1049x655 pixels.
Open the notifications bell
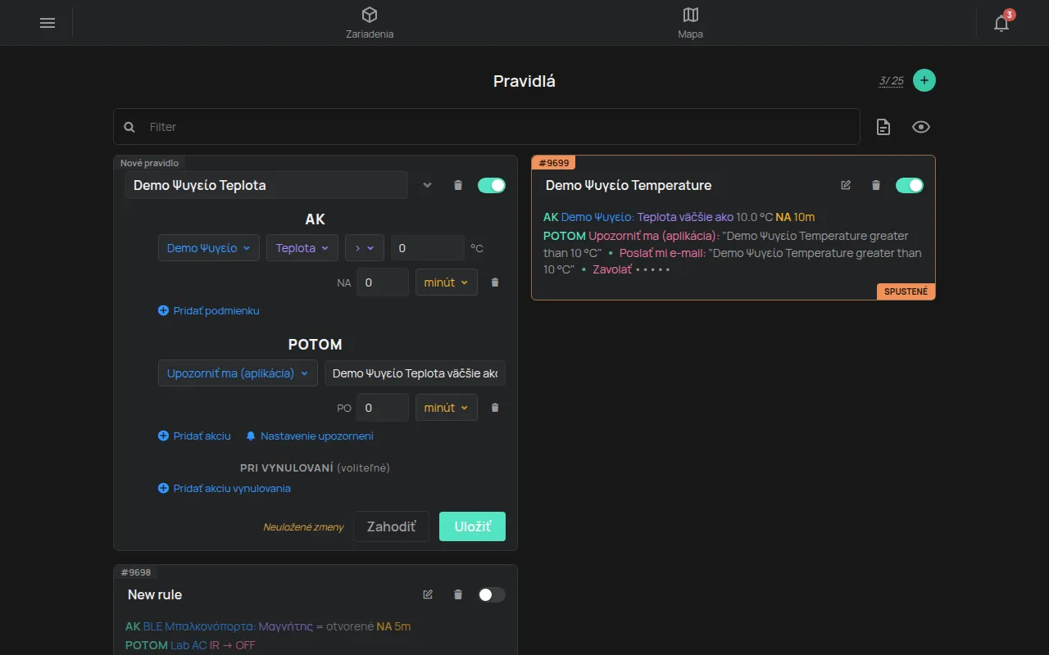[x=1001, y=23]
